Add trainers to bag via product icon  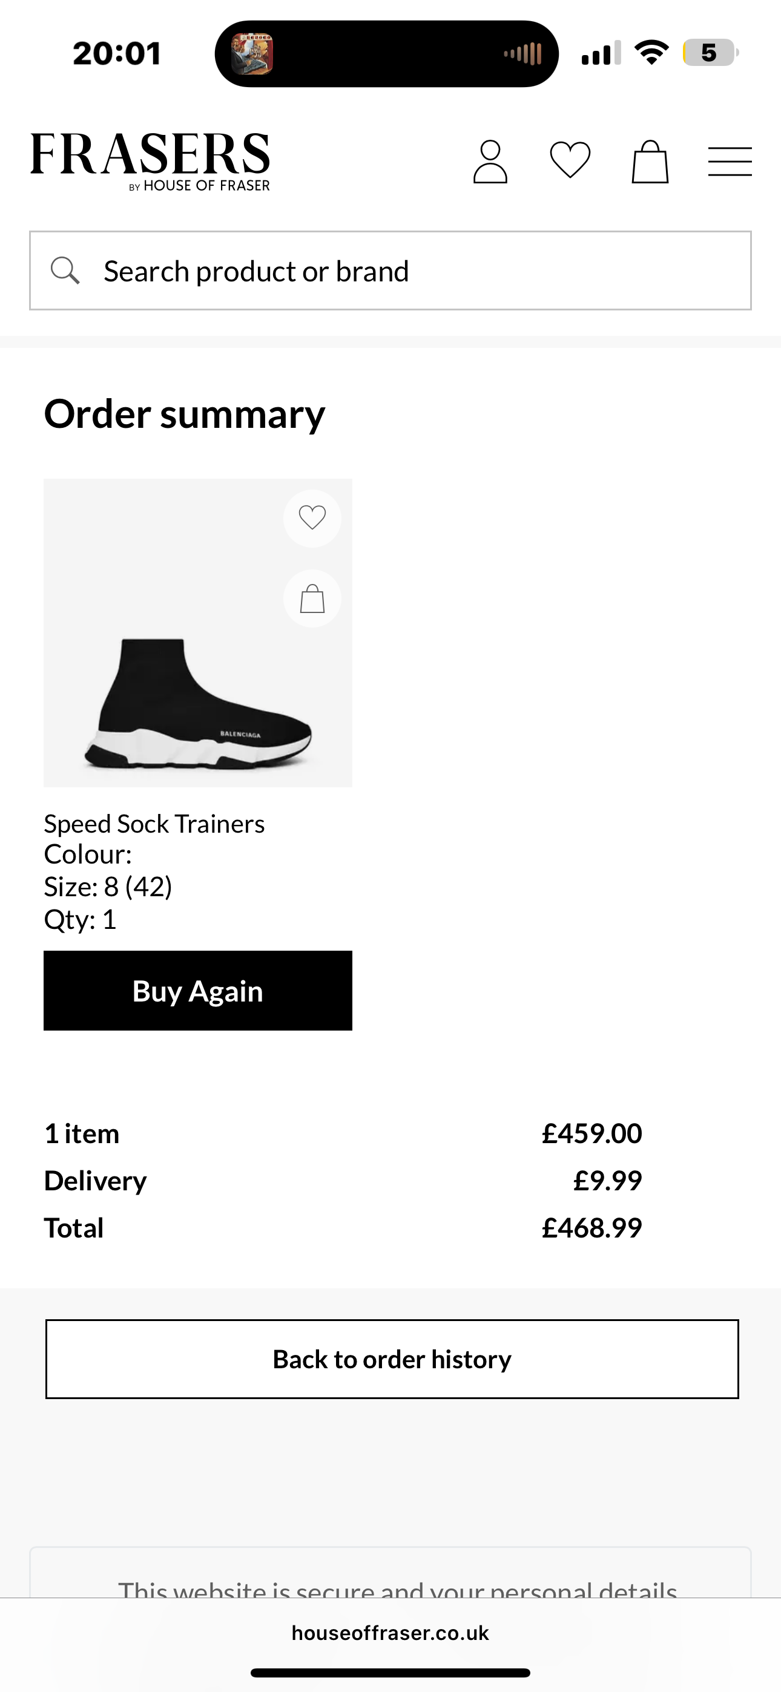click(x=312, y=598)
